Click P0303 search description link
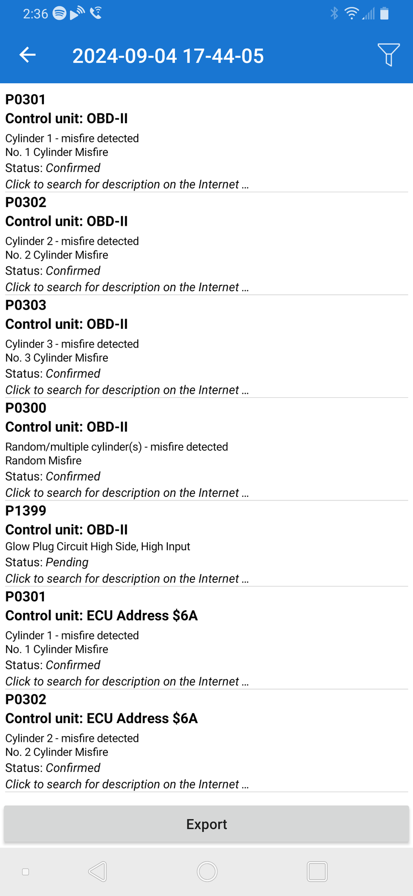Image resolution: width=413 pixels, height=896 pixels. (127, 390)
